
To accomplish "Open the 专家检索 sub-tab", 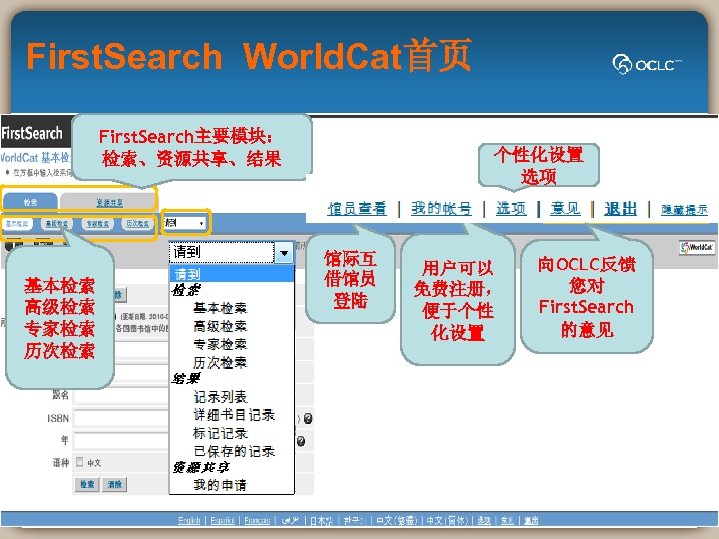I will click(98, 224).
